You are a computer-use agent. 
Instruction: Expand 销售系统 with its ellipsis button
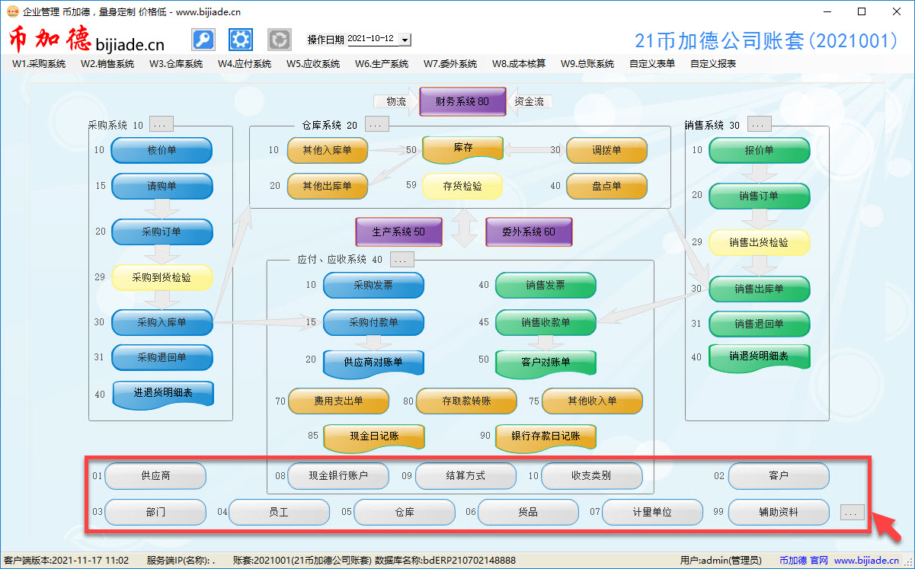pyautogui.click(x=759, y=124)
